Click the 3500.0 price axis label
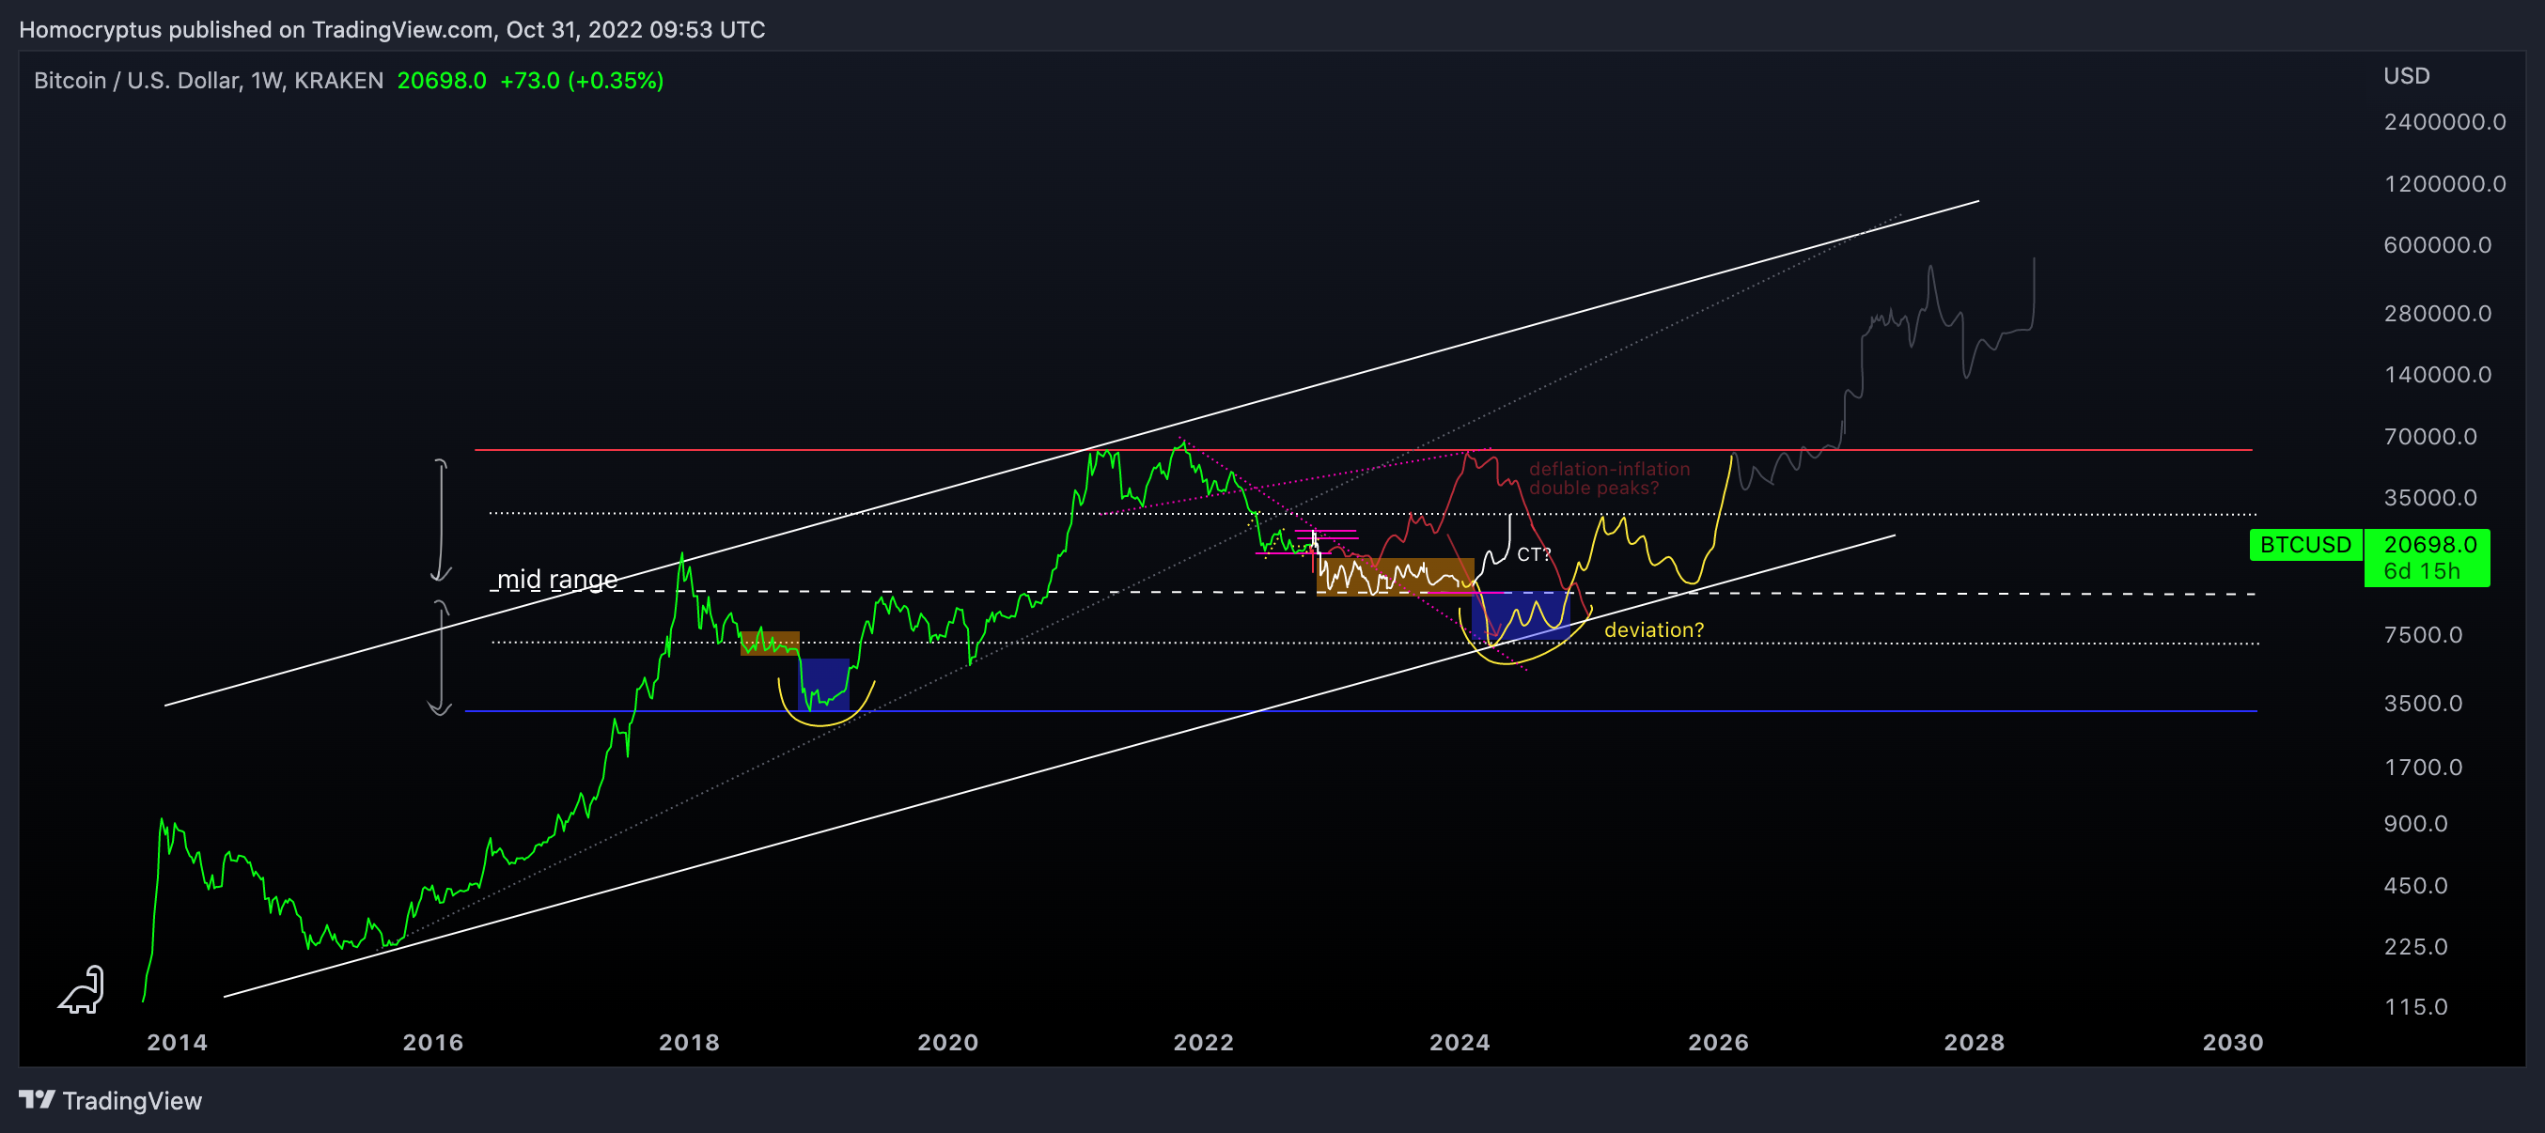 coord(2423,704)
